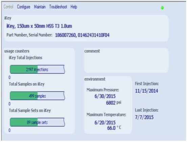Click the Maximum Pressure label
The width and height of the screenshot is (188, 142).
103,90
